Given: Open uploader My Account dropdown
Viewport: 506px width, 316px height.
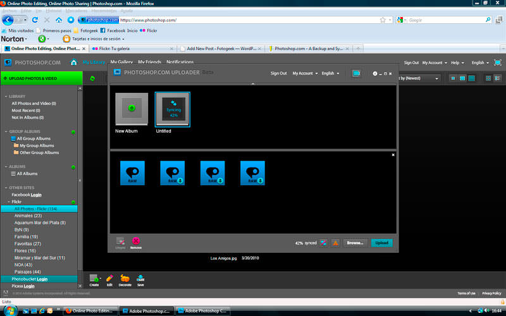Looking at the screenshot, I should point(305,73).
